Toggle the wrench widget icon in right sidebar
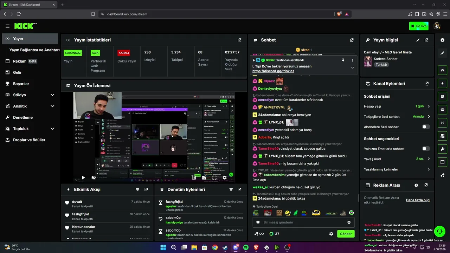 442,149
